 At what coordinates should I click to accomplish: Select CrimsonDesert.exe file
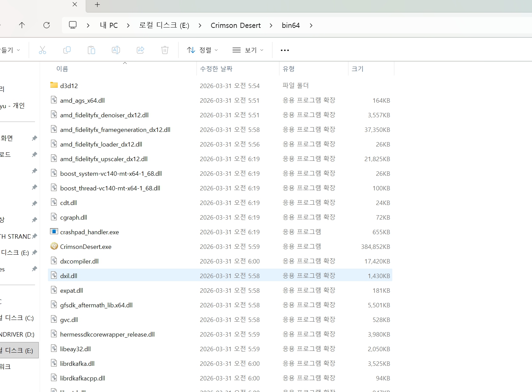tap(86, 246)
